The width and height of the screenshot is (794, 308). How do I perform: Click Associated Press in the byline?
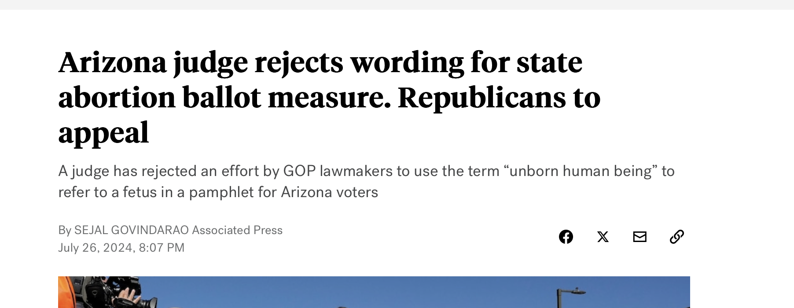(x=237, y=230)
